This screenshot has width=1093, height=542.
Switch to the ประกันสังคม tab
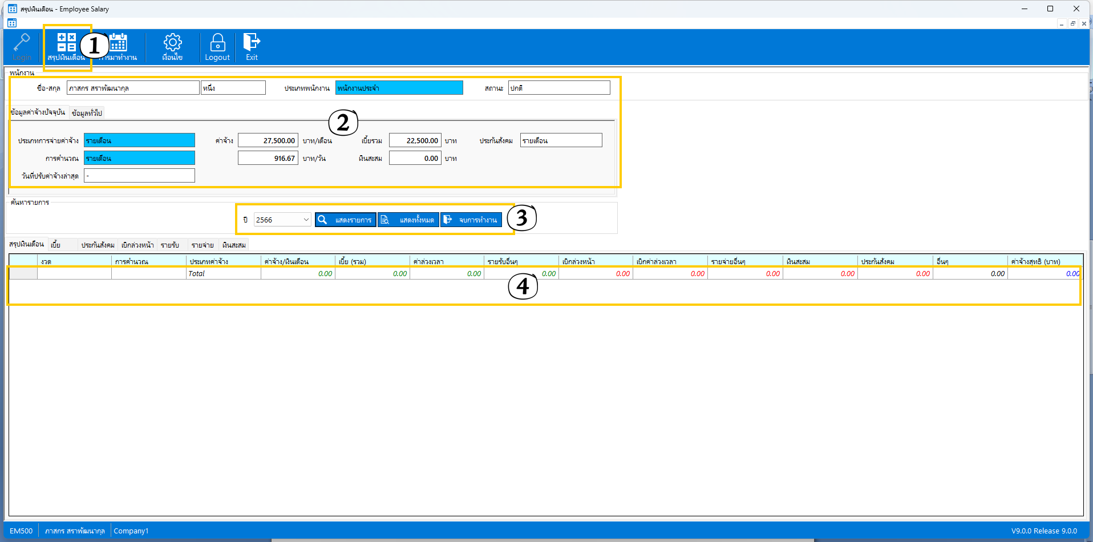[x=98, y=245]
